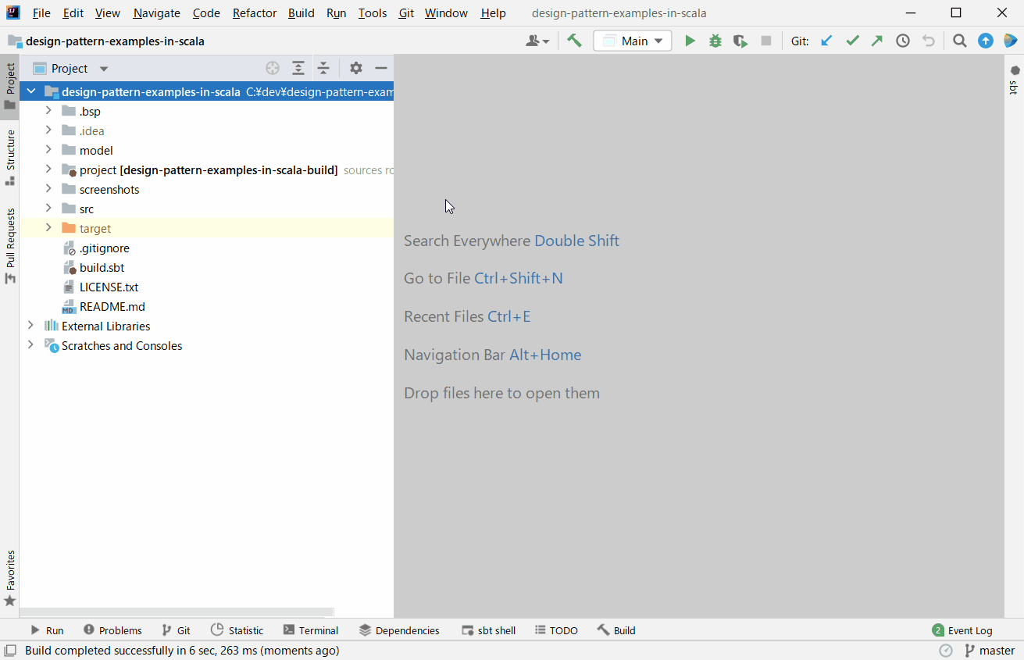Open the Tools menu
Screen dimensions: 1024x660
373,13
